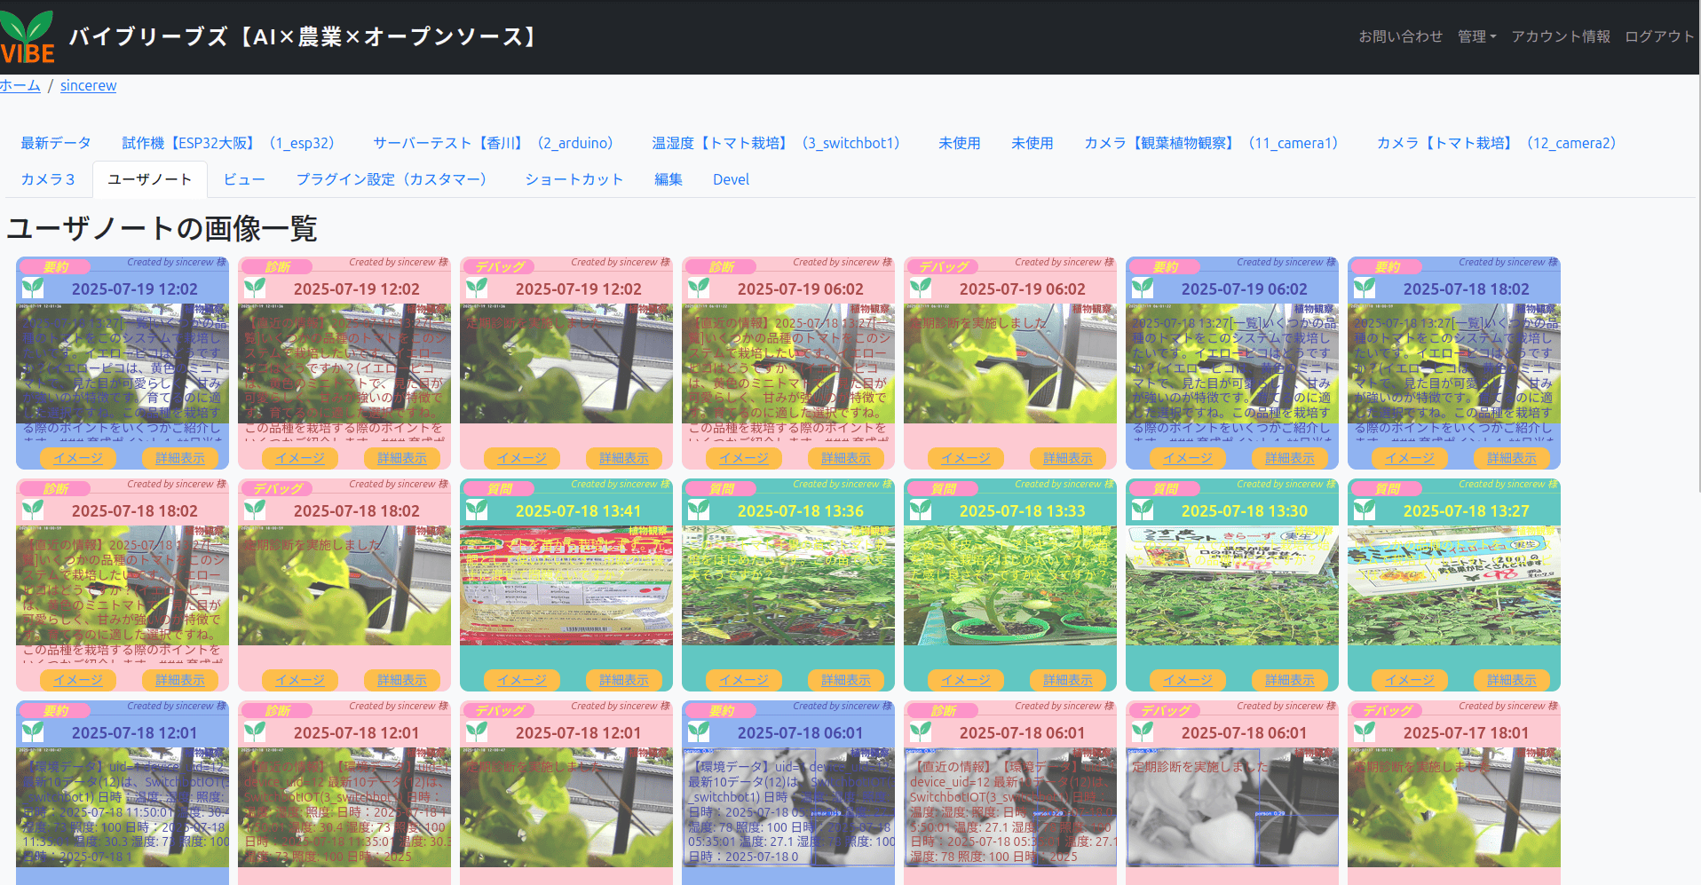Click sprout icon on 質問 2025-07-18 13:41 card
Viewport: 1701px width, 885px height.
(477, 510)
